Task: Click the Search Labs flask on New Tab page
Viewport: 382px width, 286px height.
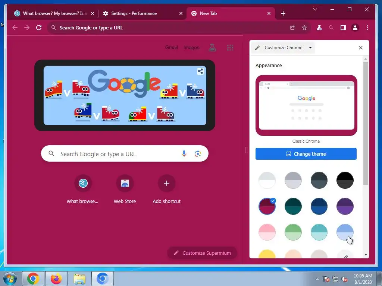Action: (212, 47)
